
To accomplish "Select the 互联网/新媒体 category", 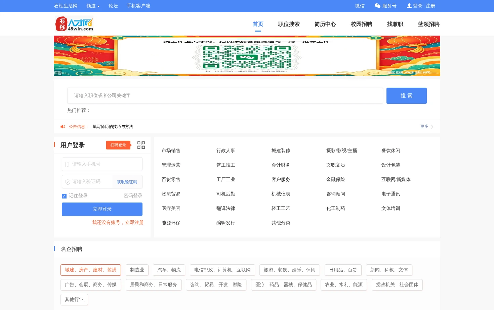I will pyautogui.click(x=396, y=179).
